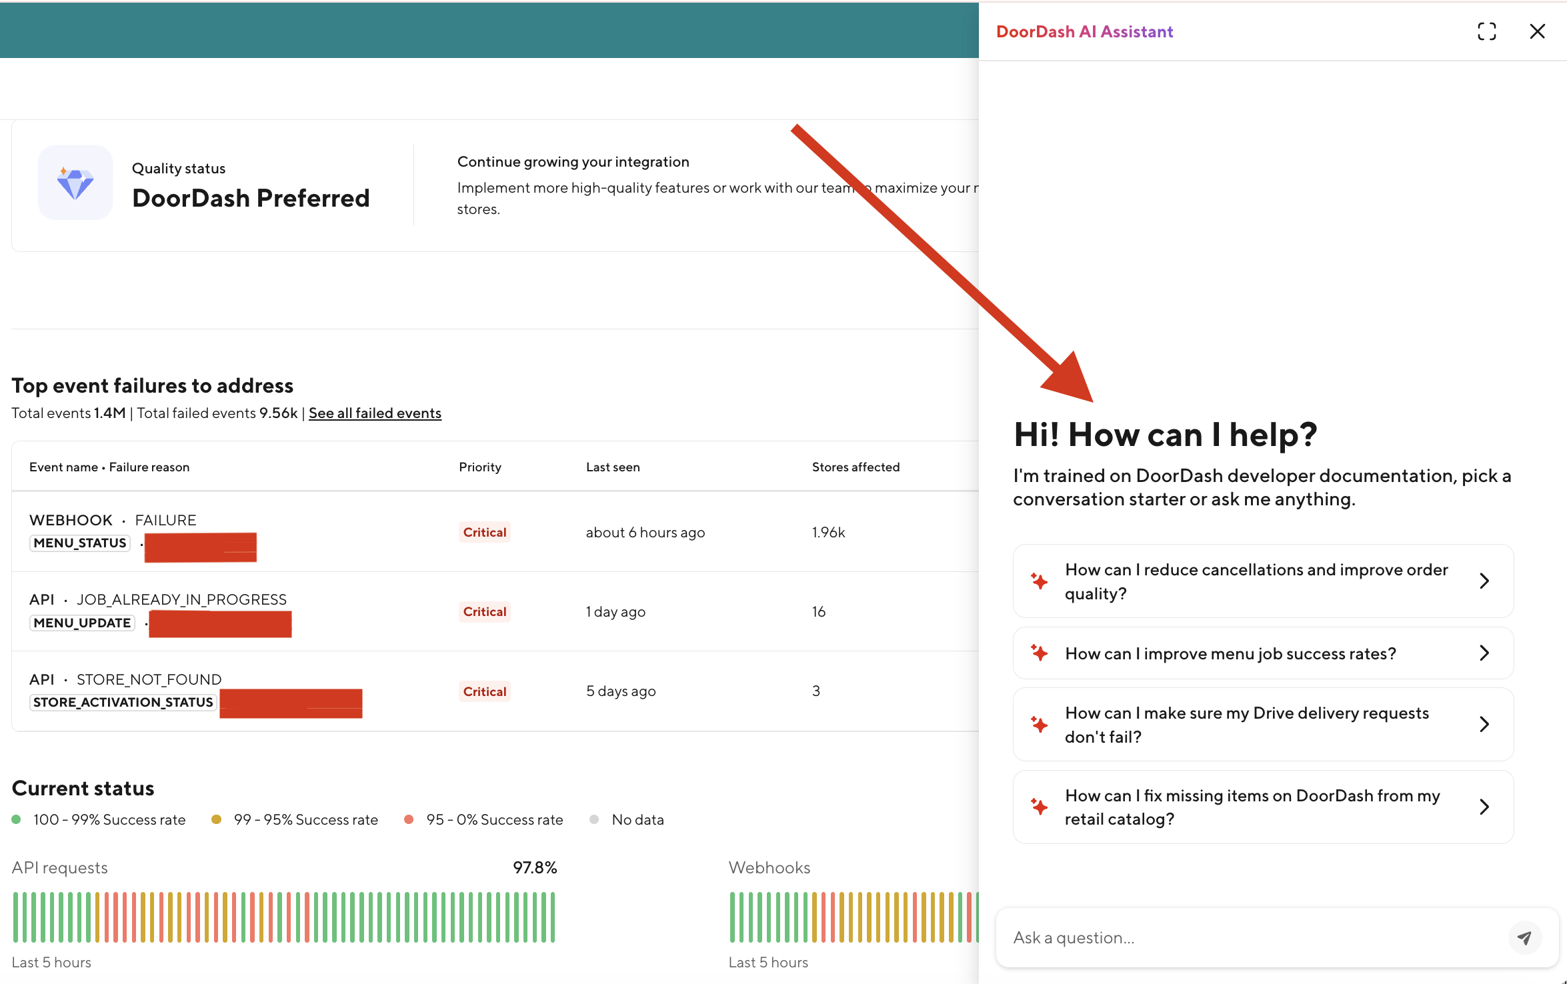
Task: Expand the AI Assistant to fullscreen
Action: click(x=1486, y=31)
